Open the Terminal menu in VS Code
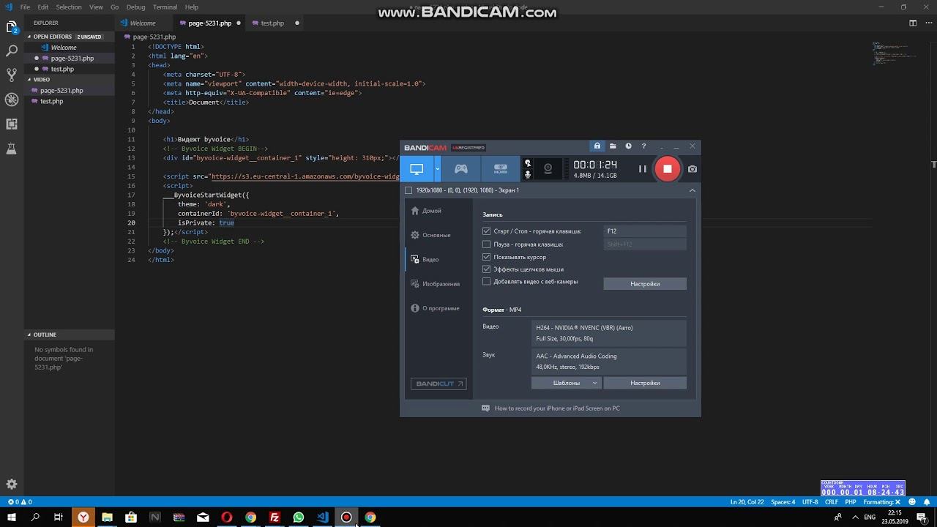This screenshot has height=527, width=937. 165,7
